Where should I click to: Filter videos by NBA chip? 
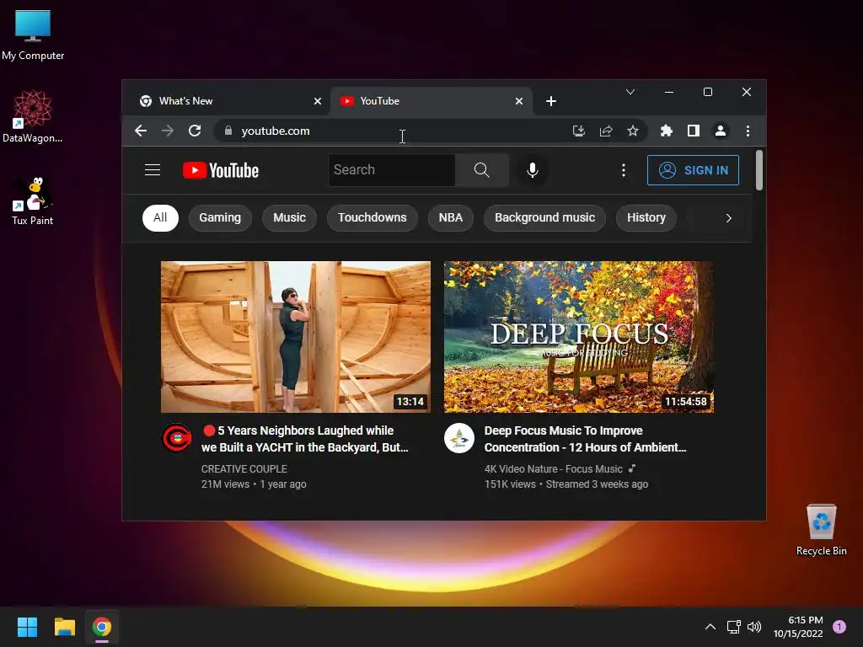click(x=450, y=218)
